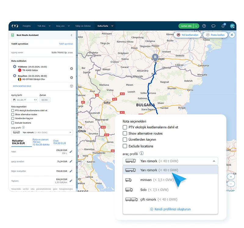Click the arrows in the departure date field
Viewport: 244px width, 228px height.
point(35,100)
